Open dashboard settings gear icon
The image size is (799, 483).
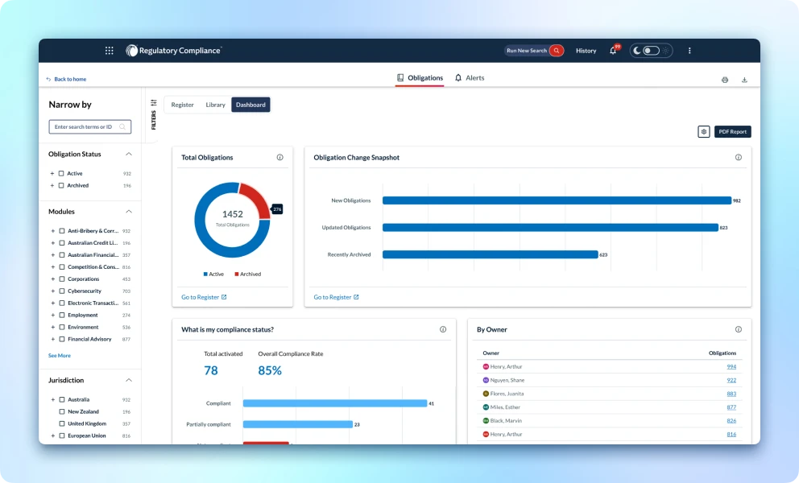[703, 131]
